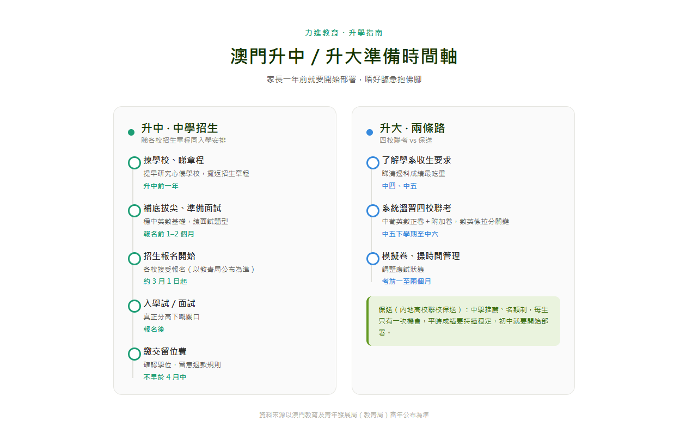Viewport: 680px width, 445px height.
Task: Click green time label 約 3 月 1 日起
Action: coord(165,282)
